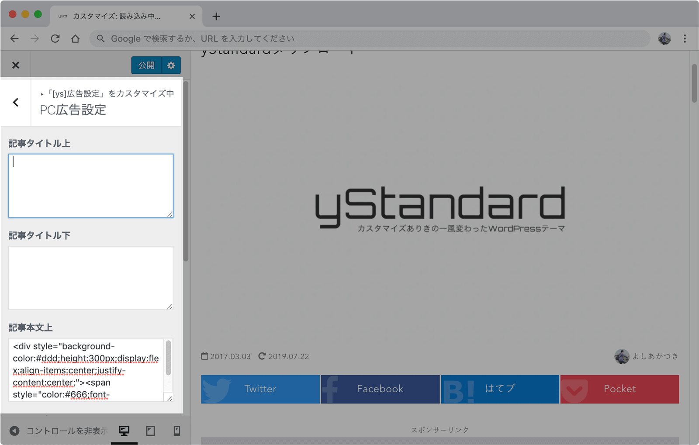Click the search magnifier icon in address bar

tap(101, 38)
